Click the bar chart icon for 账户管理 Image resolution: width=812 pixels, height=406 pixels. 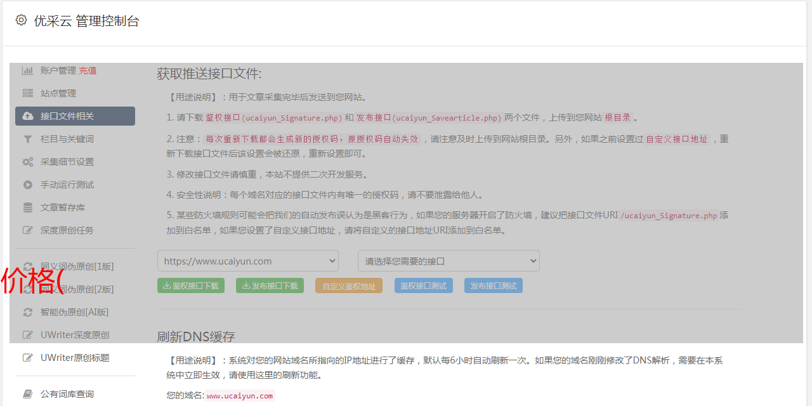(28, 70)
